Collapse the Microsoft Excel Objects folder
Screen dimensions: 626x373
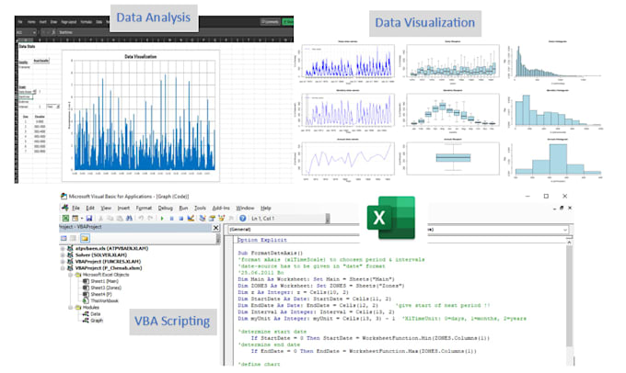tap(70, 275)
